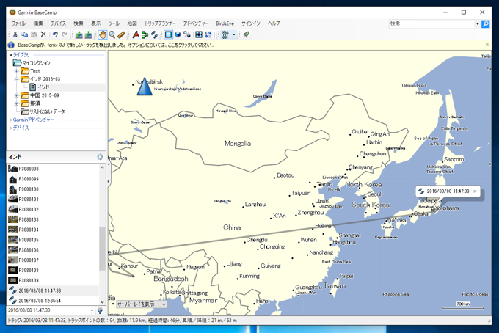
Task: Open the BirdsEye menu
Action: click(225, 23)
